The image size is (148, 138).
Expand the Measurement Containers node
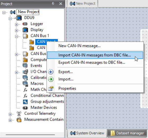10,120
